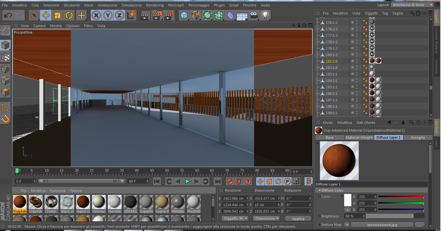Switch to Diffuse Layer 1 tab
Screen dimensions: 441x231
tap(388, 137)
